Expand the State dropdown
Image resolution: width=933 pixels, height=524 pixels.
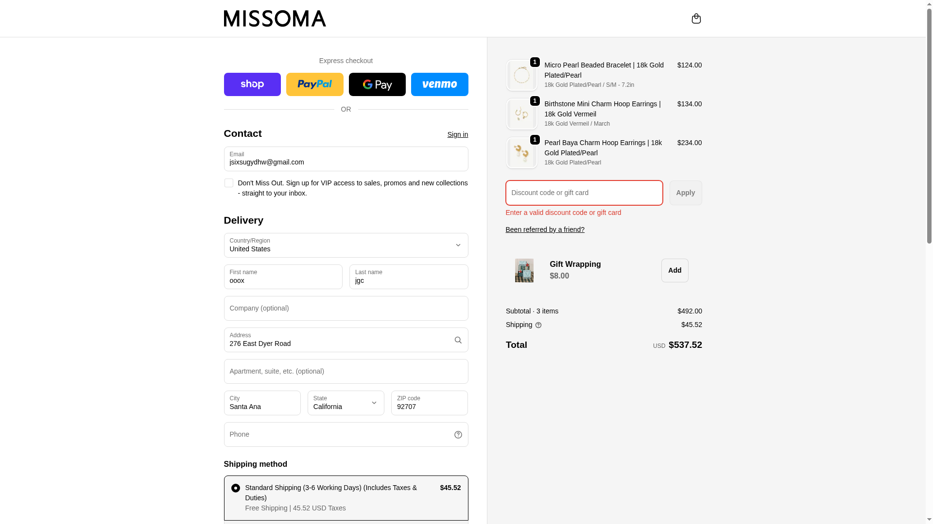(x=346, y=403)
